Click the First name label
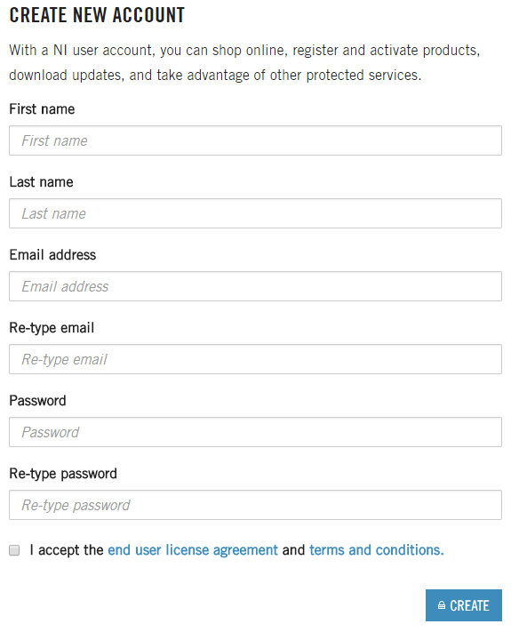This screenshot has height=632, width=519. [x=42, y=109]
